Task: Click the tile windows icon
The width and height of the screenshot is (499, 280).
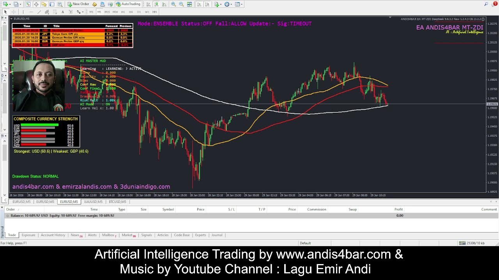Action: click(x=189, y=4)
